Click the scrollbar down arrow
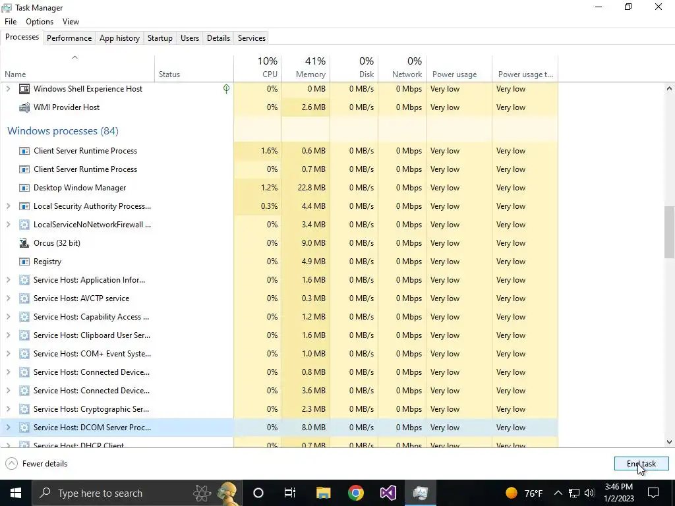This screenshot has width=675, height=506. [669, 442]
